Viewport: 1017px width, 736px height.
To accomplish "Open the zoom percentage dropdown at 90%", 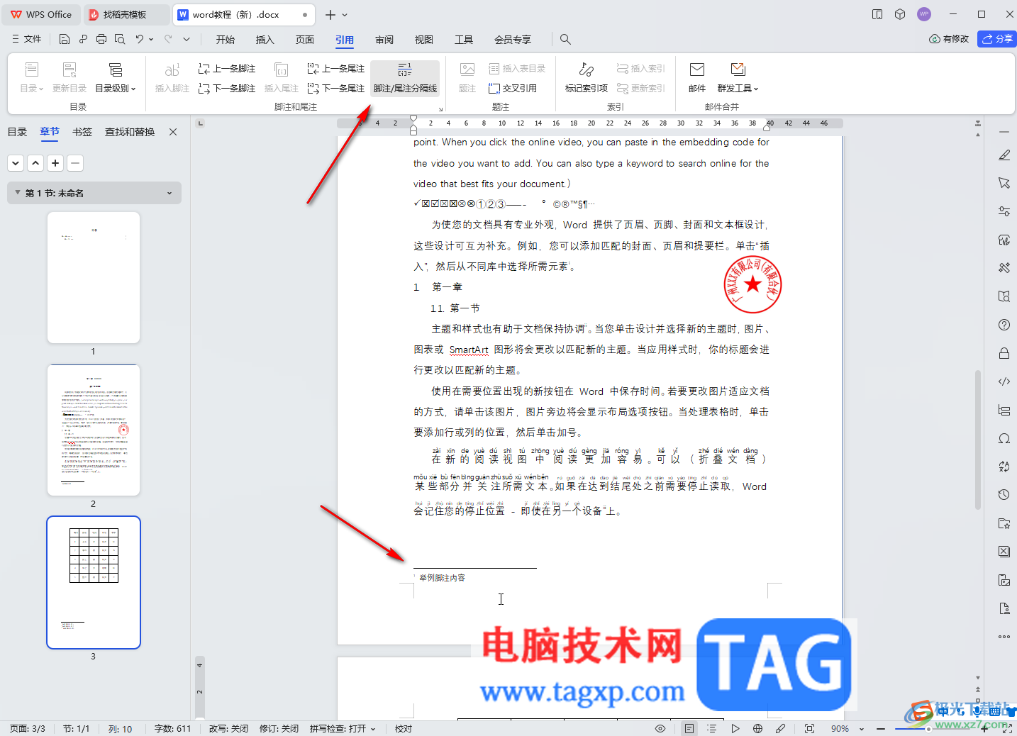I will click(862, 729).
